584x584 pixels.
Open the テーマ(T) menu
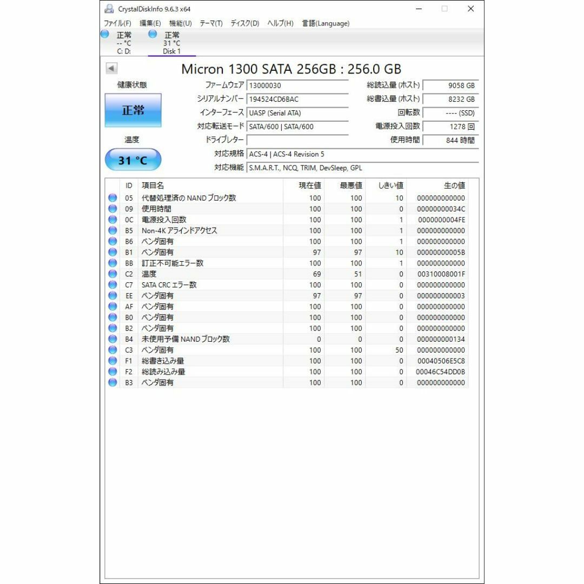(211, 23)
